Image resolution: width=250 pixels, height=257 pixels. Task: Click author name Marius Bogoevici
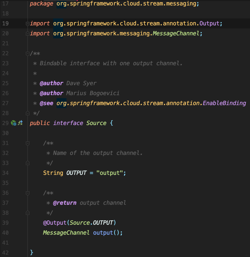tap(93, 93)
